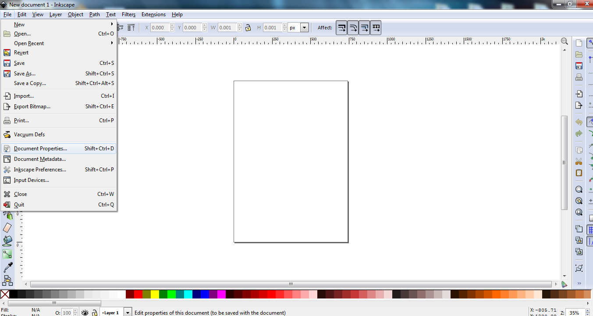The height and width of the screenshot is (316, 593).
Task: Click the Group objects icon in right toolbar
Action: [579, 268]
